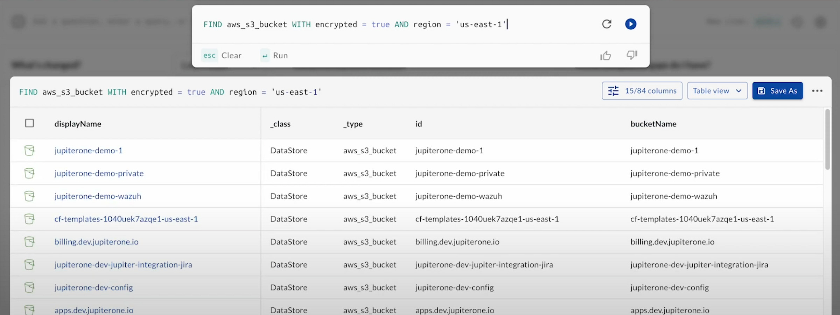
Task: Run the query with the blue play button
Action: tap(631, 24)
